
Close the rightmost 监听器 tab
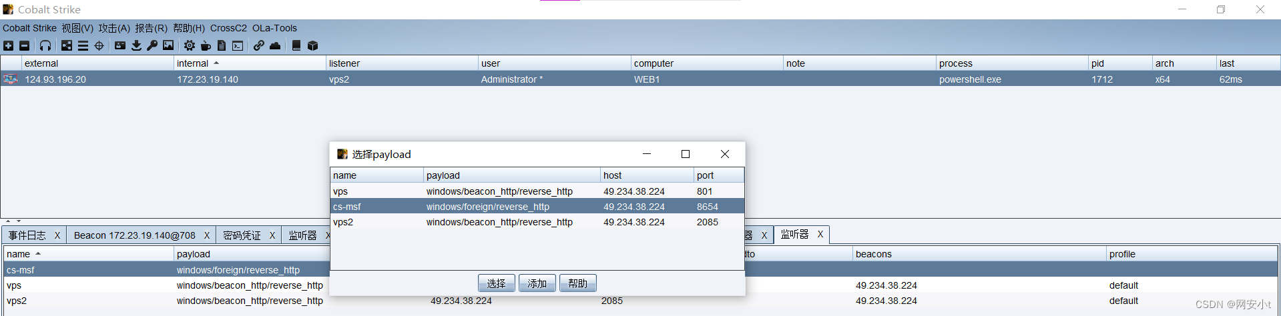(820, 234)
